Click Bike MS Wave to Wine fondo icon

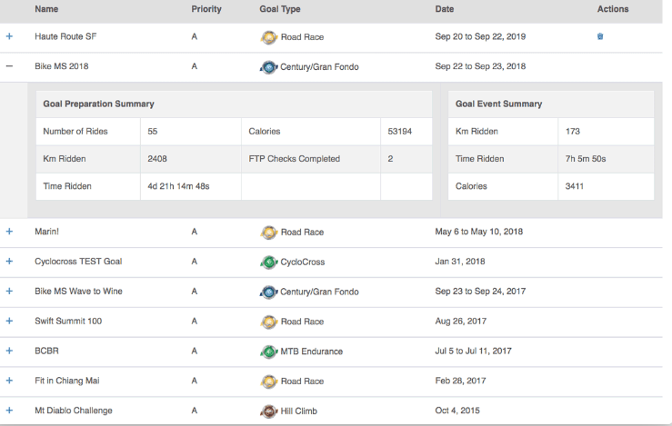(268, 292)
